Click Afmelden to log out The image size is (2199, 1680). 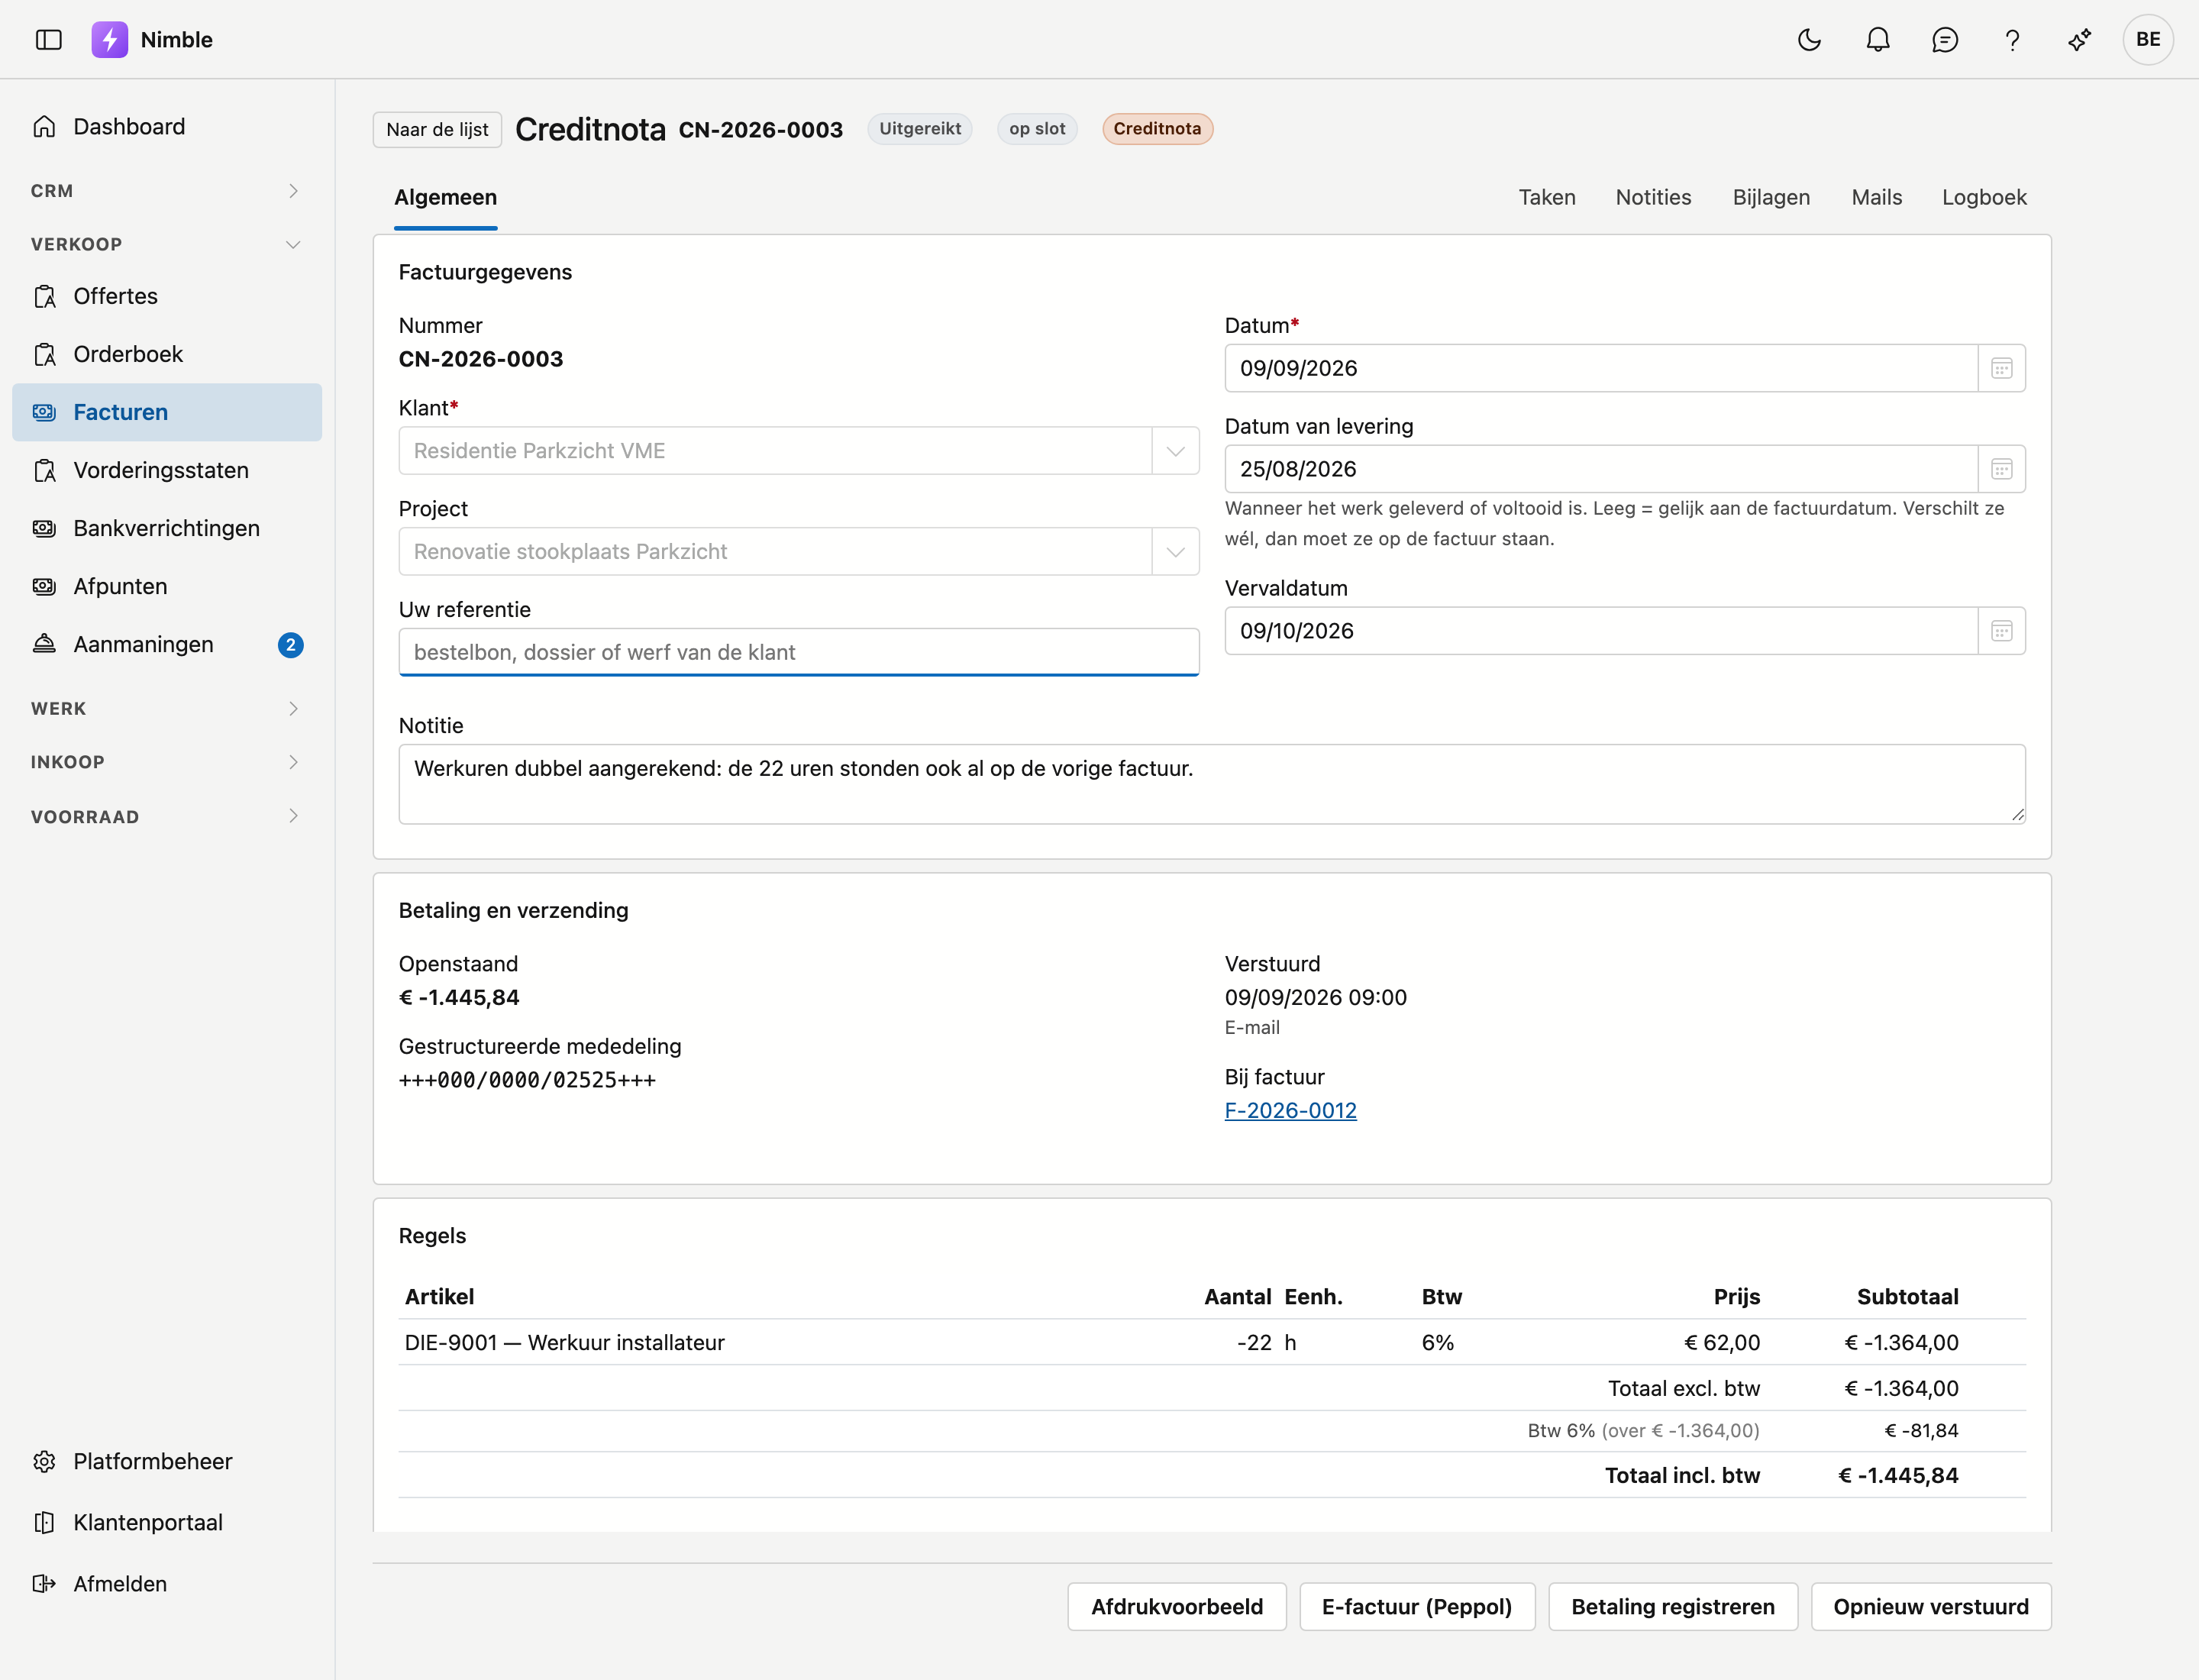click(167, 1584)
